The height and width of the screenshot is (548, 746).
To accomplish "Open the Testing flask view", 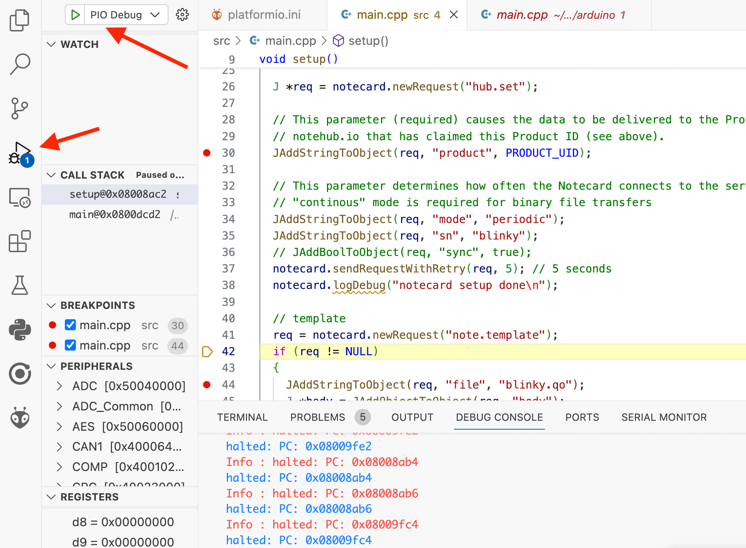I will click(20, 285).
